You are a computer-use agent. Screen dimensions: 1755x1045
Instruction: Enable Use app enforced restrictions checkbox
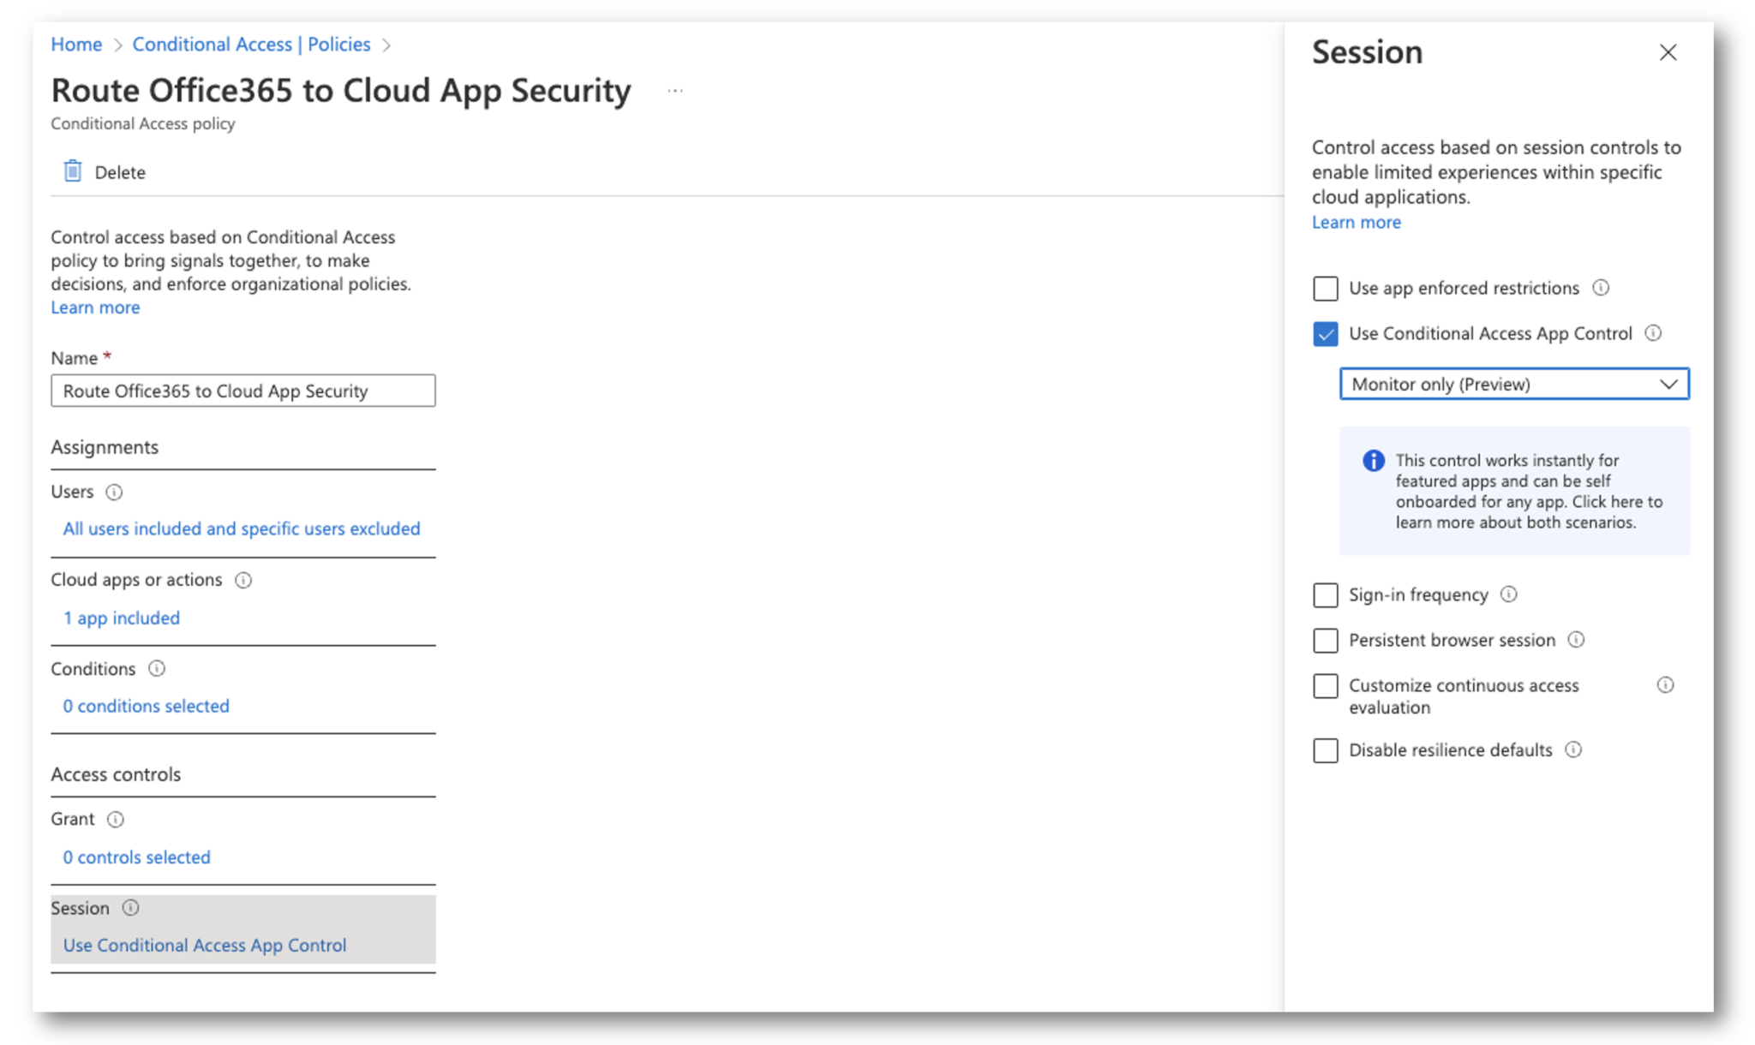[1326, 289]
